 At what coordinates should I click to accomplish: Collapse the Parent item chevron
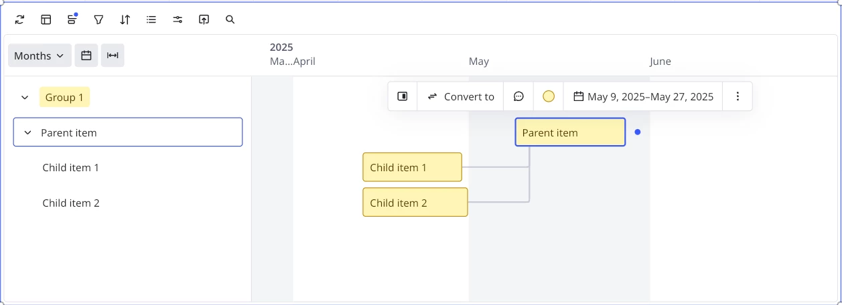pos(27,132)
